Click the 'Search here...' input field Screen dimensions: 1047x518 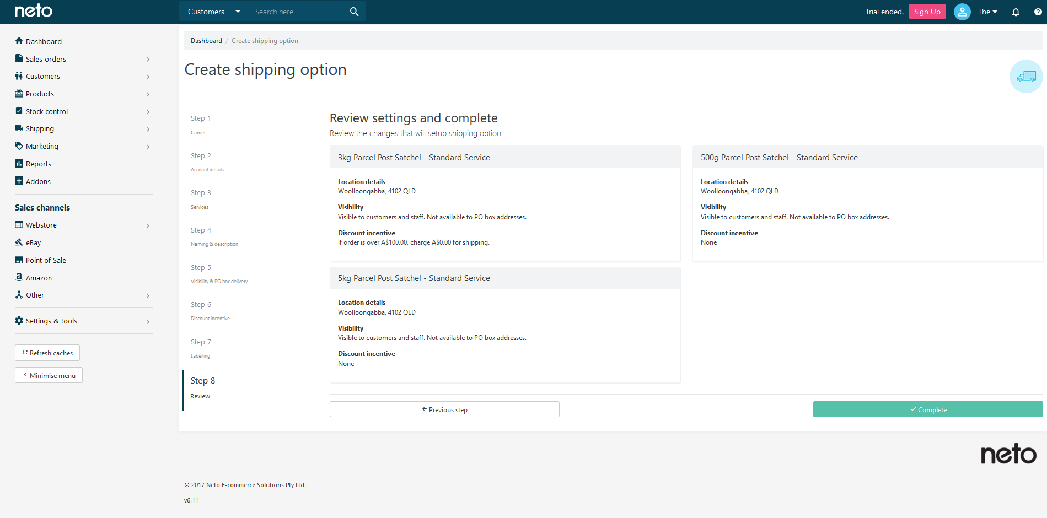click(x=298, y=12)
